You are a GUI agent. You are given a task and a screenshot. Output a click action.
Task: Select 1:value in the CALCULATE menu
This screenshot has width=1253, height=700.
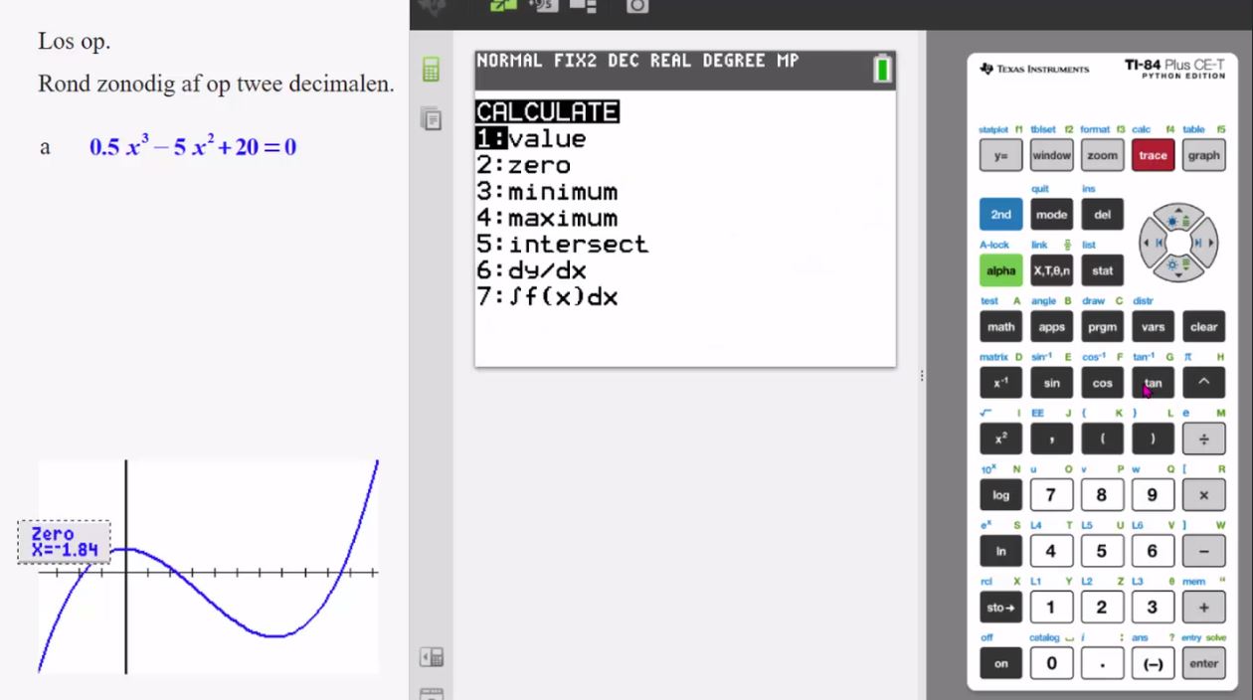click(531, 139)
